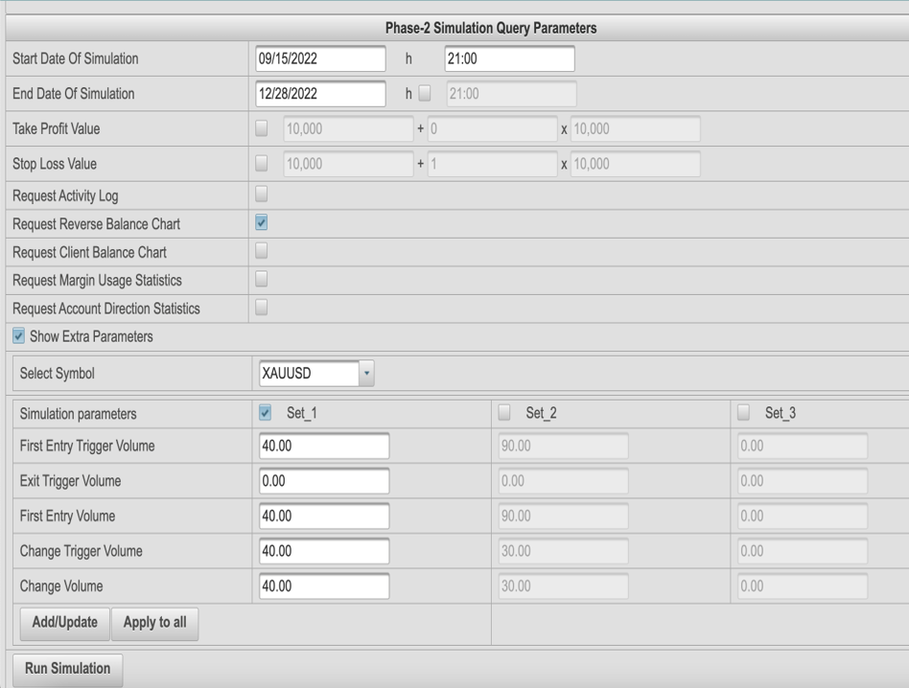Enable the Set_2 parameter set
This screenshot has width=909, height=688.
click(505, 413)
